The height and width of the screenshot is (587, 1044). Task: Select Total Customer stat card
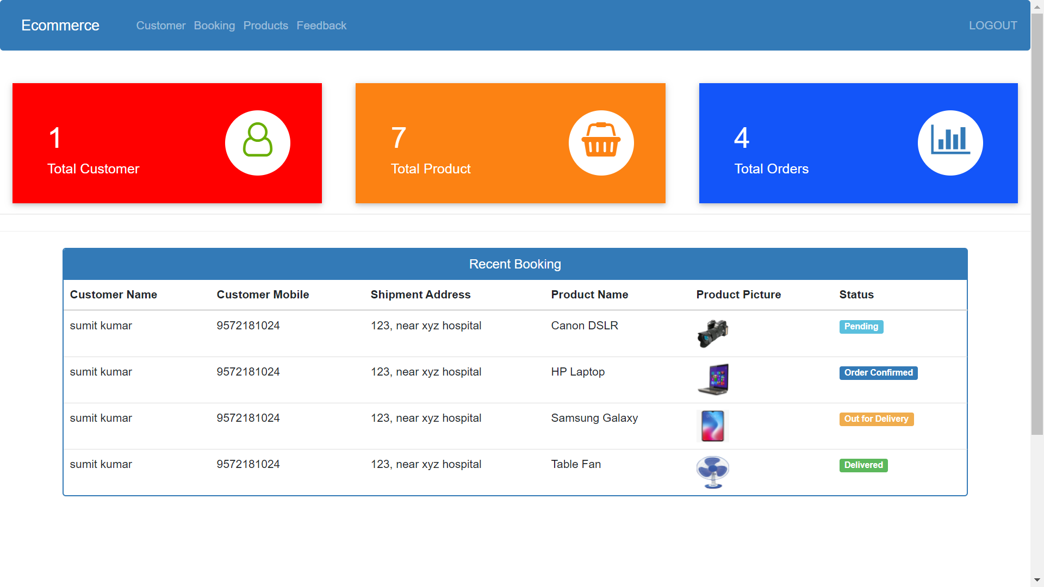(x=167, y=142)
